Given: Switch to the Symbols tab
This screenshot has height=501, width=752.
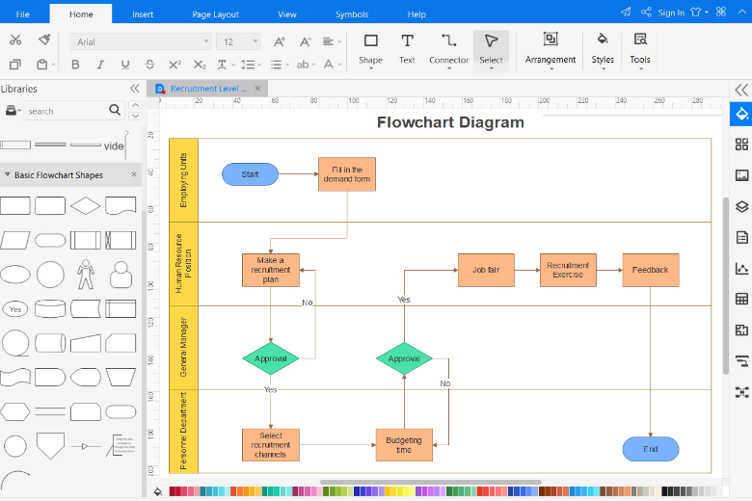Looking at the screenshot, I should (x=352, y=14).
